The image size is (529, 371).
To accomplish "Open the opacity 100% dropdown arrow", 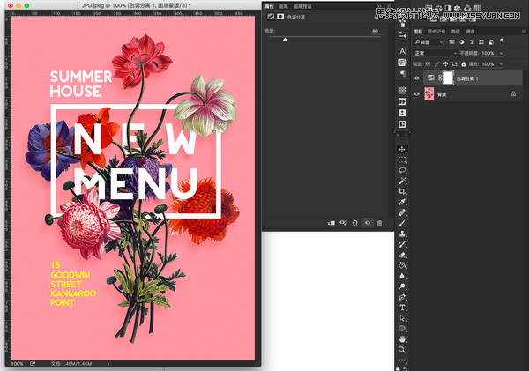I will click(501, 53).
